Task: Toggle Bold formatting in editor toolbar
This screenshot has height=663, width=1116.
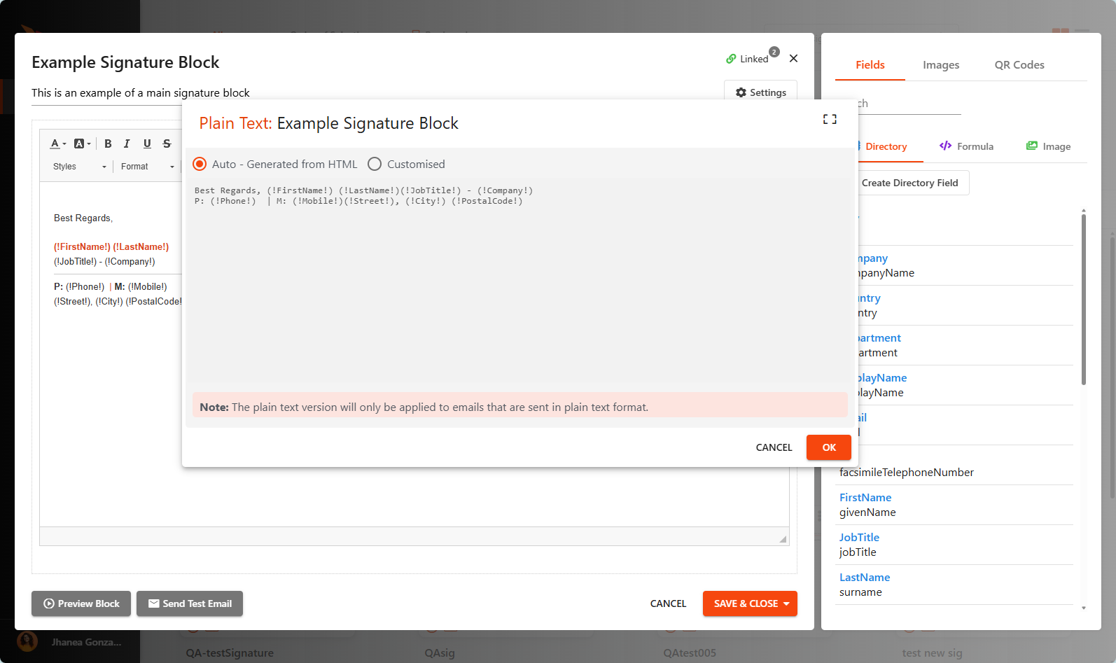Action: coord(108,144)
